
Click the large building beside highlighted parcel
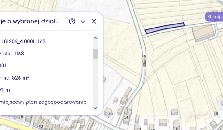[203, 33]
